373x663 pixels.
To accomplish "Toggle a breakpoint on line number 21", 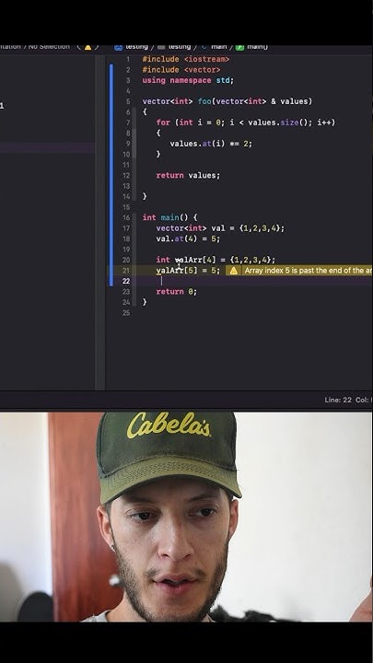I will tap(126, 271).
